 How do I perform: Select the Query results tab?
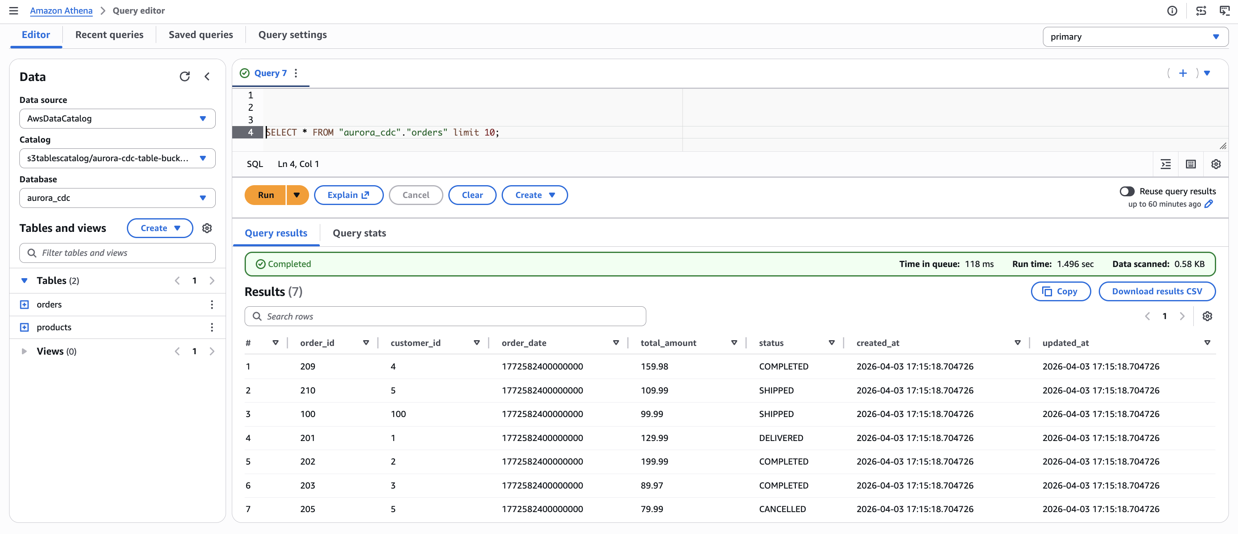276,233
